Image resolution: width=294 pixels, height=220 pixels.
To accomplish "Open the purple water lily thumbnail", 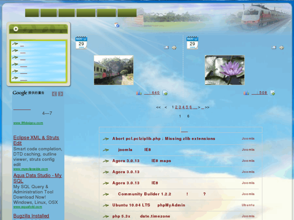I will pos(224,70).
